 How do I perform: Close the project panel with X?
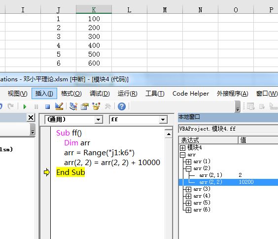(31, 118)
